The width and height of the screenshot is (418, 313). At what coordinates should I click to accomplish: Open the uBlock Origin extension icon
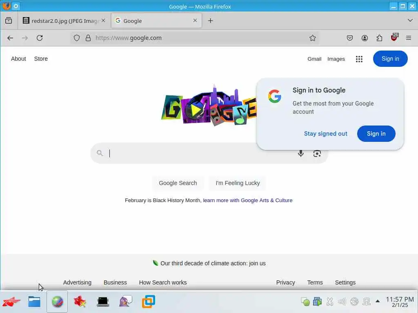(x=394, y=38)
